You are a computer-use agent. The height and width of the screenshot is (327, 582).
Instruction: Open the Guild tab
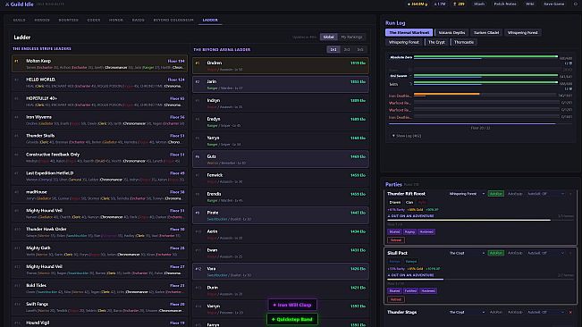[x=20, y=20]
